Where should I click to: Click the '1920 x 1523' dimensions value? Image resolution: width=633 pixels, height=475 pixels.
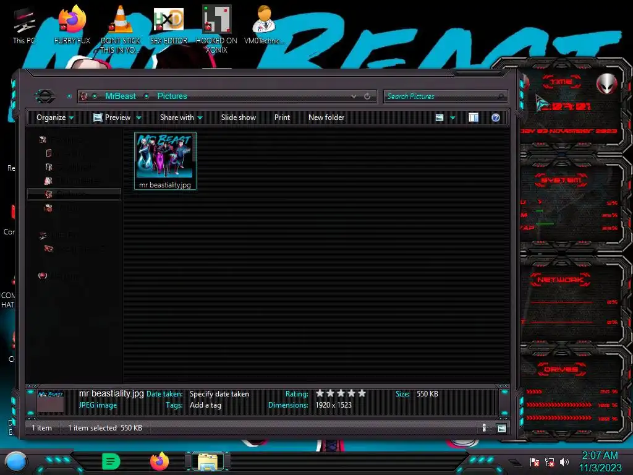pos(333,405)
